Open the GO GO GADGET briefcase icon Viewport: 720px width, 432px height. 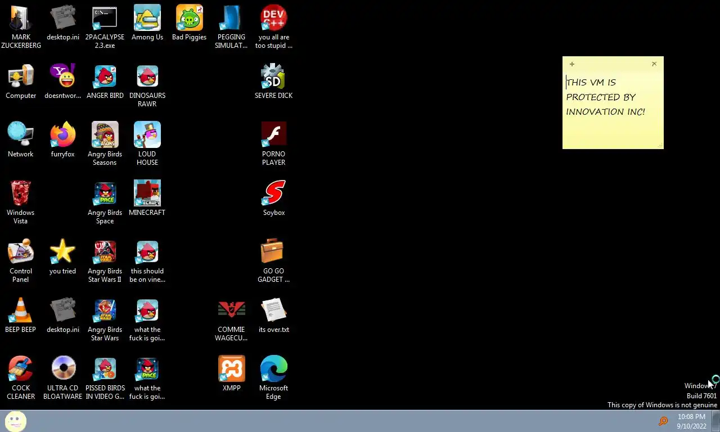(x=274, y=260)
